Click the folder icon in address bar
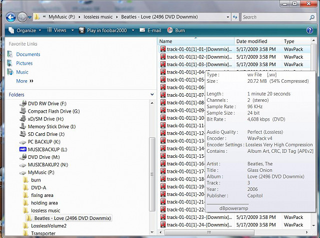Screen dimensions: 320x238 (x=36, y=17)
